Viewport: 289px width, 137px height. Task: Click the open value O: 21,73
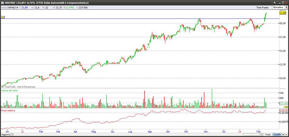[57, 8]
